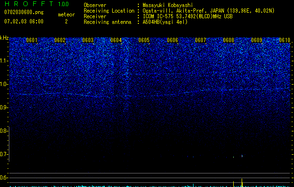Viewport: 294px width, 187px height.
Task: Click the filename 0702030600.png
Action: (24, 12)
